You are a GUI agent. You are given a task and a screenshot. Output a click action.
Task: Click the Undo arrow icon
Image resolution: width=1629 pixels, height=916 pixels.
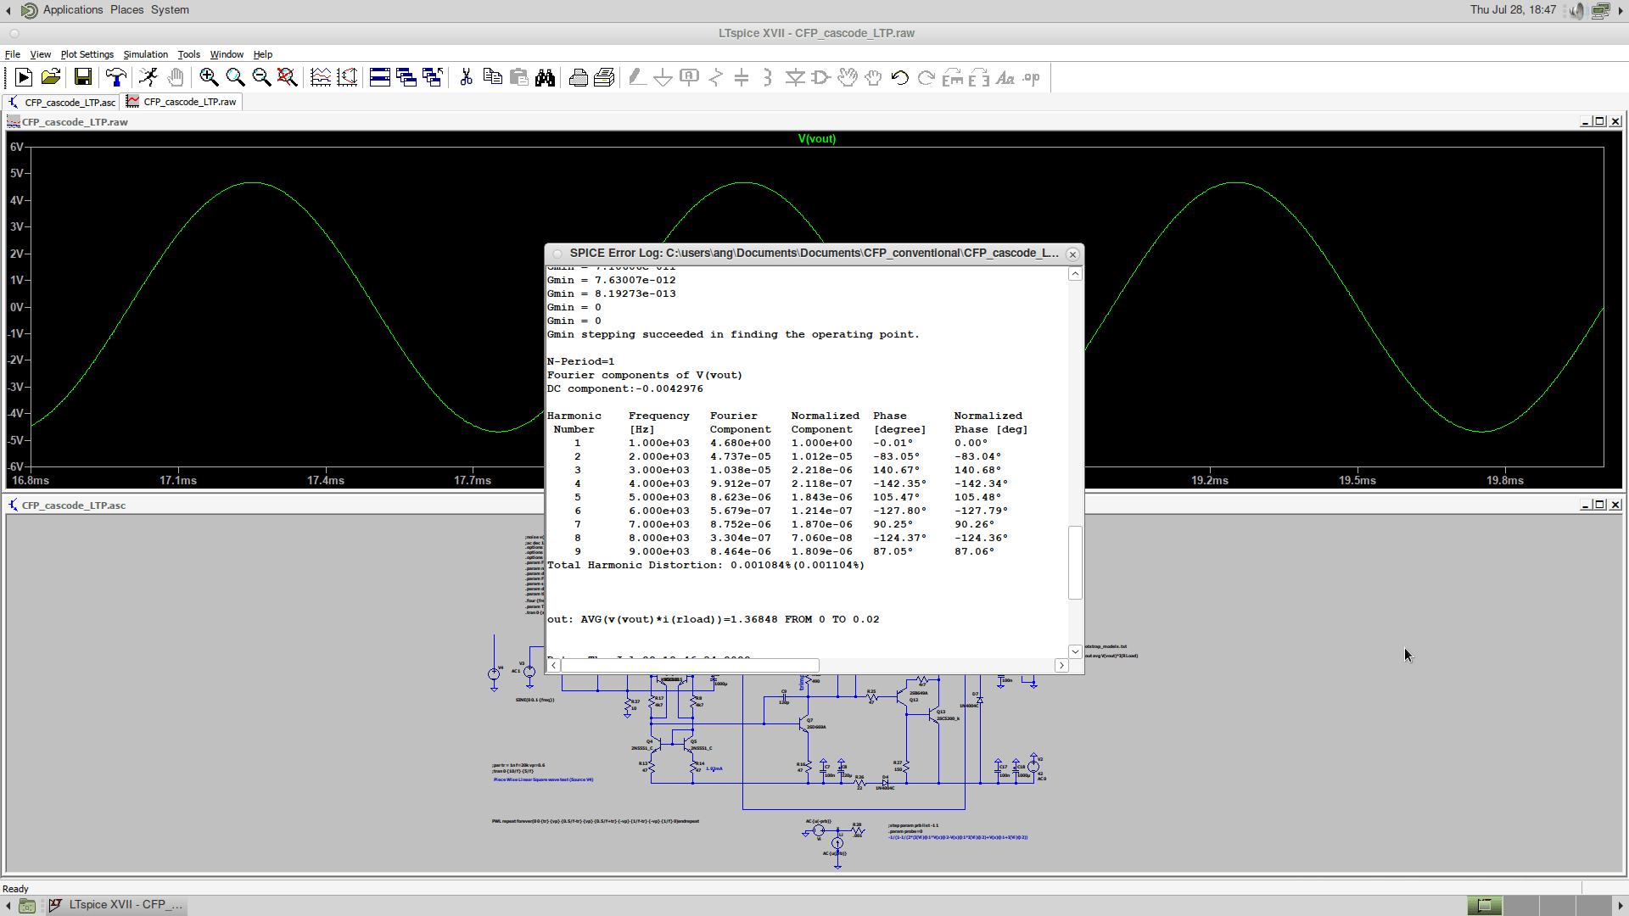900,78
